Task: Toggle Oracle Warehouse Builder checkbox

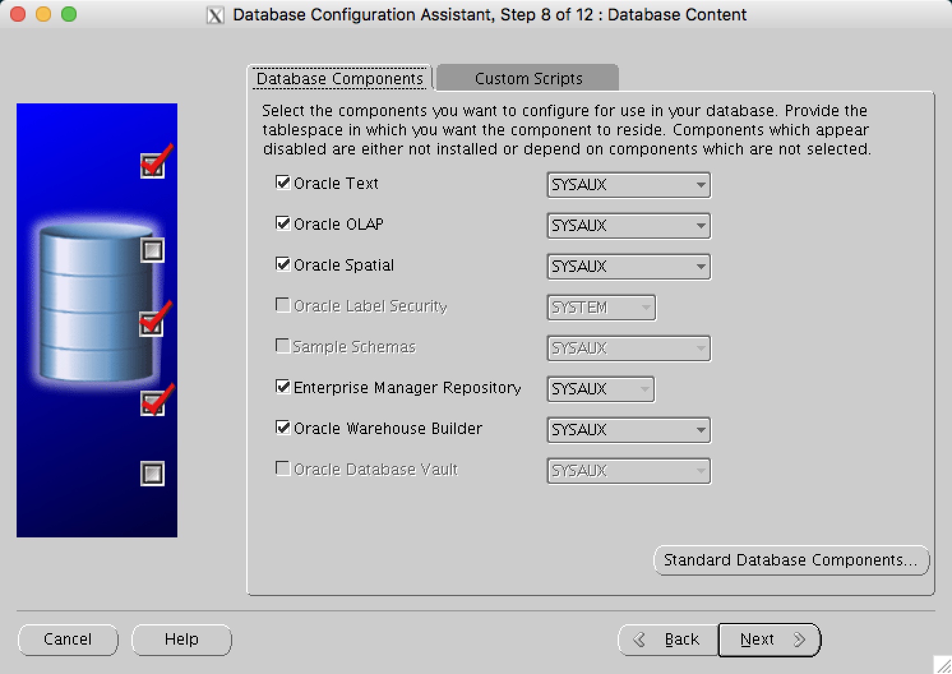Action: point(283,428)
